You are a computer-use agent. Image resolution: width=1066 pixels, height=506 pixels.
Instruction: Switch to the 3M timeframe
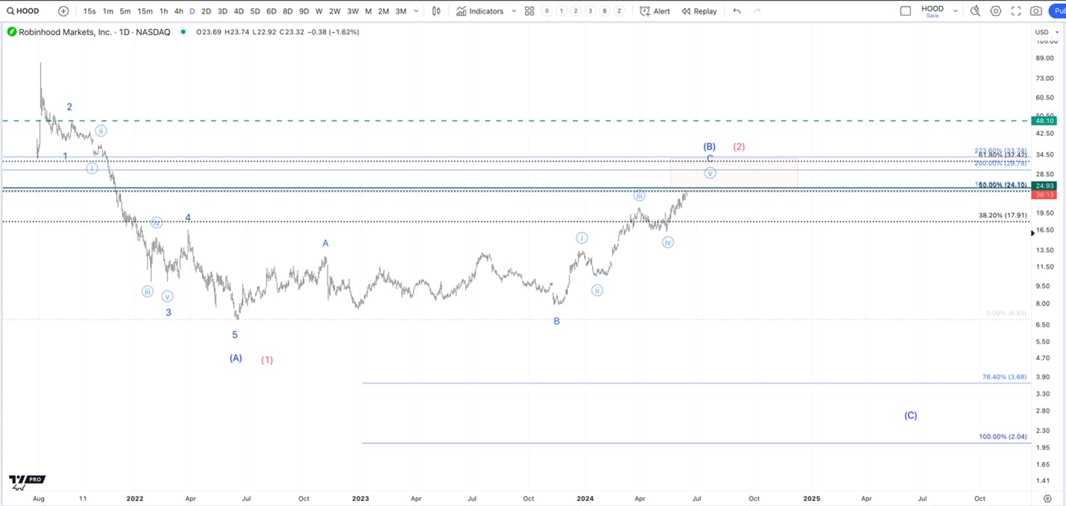tap(401, 11)
